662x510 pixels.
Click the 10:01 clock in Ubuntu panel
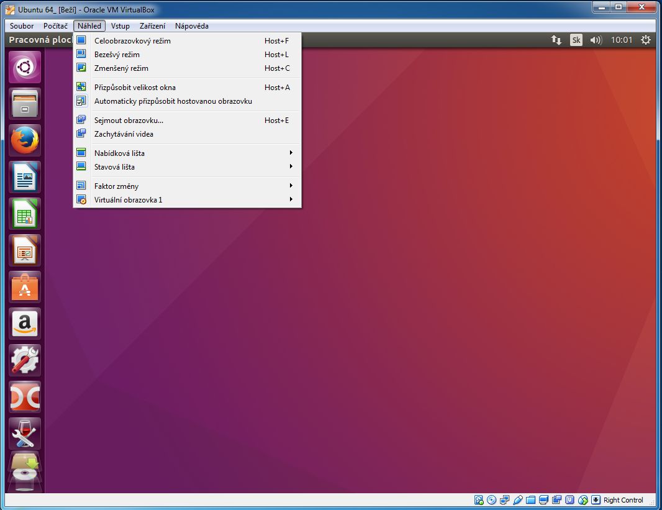tap(622, 40)
